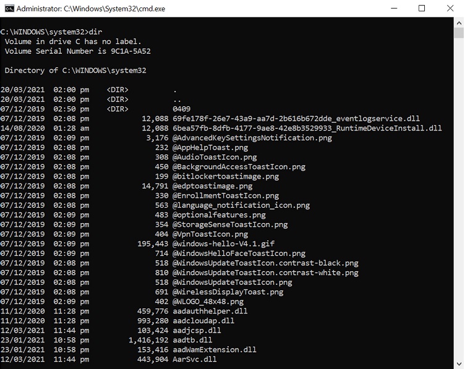Click @WLOGO_48x48.png file name
465x369 pixels.
208,302
